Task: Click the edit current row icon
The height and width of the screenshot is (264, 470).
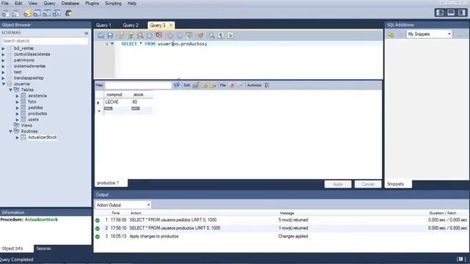Action: tap(196, 85)
